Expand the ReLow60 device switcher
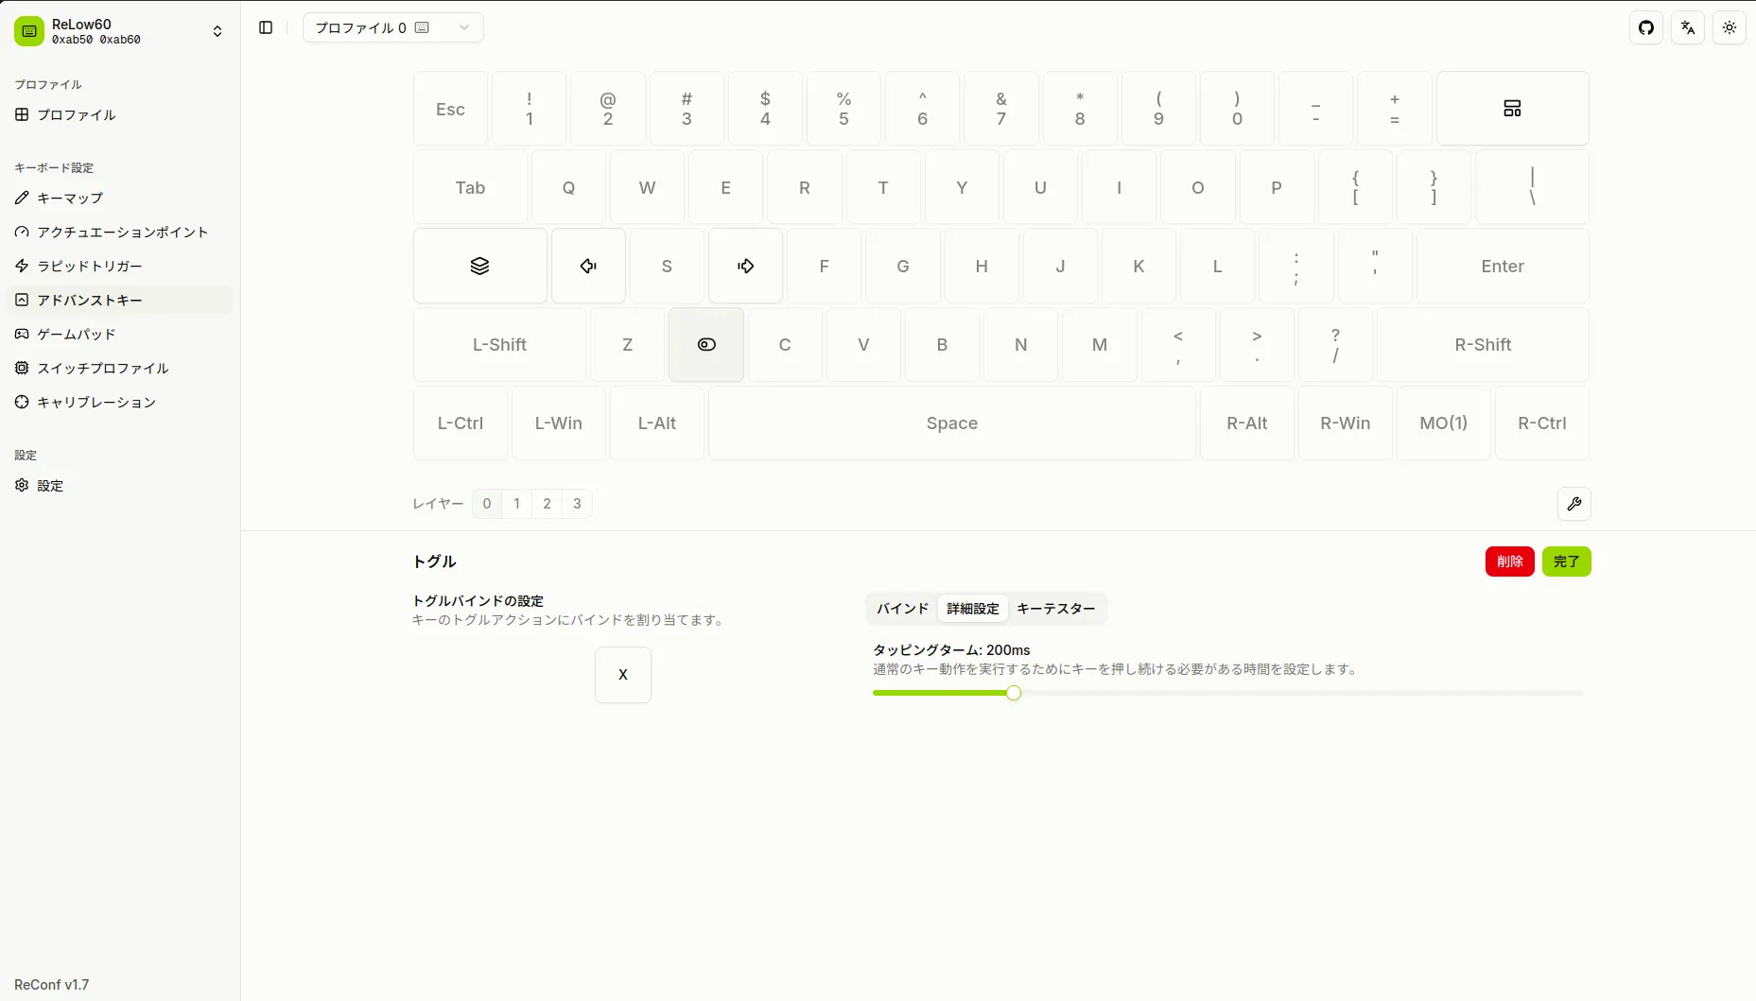The height and width of the screenshot is (1001, 1756). pyautogui.click(x=217, y=31)
